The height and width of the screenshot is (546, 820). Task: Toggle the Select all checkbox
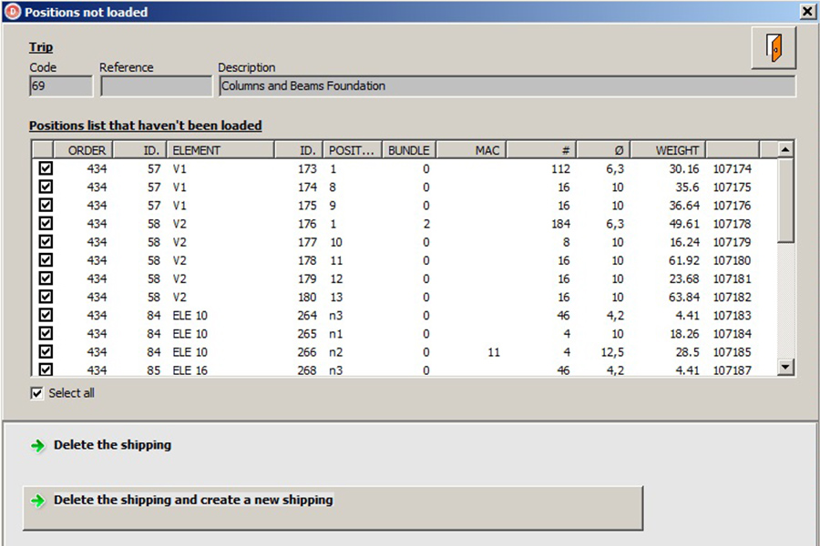36,393
